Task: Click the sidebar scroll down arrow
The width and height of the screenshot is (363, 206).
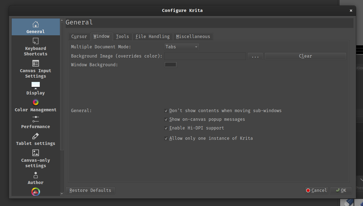Action: [62, 194]
